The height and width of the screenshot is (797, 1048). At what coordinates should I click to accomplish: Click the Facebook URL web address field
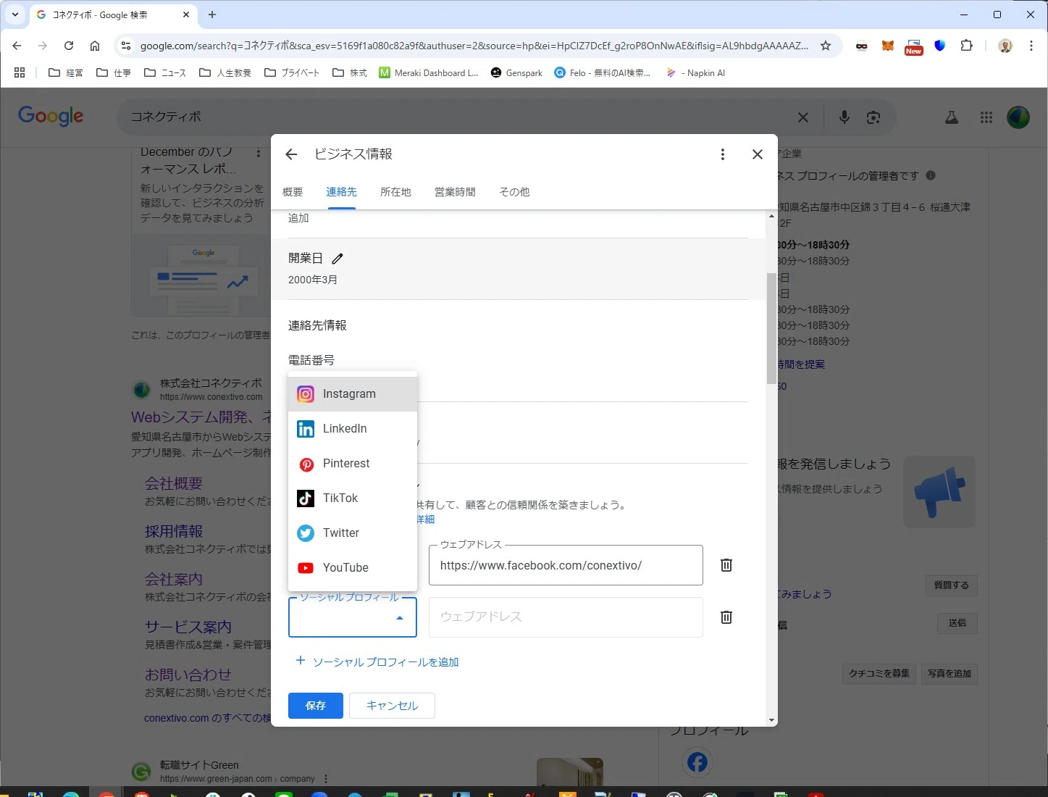(566, 565)
